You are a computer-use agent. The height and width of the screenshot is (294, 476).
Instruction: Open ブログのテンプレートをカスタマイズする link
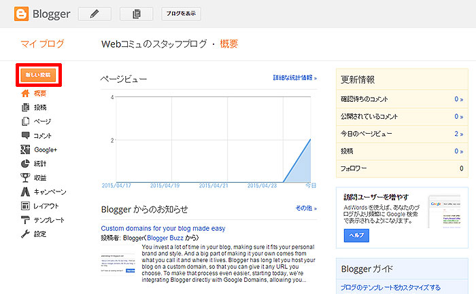click(x=390, y=287)
